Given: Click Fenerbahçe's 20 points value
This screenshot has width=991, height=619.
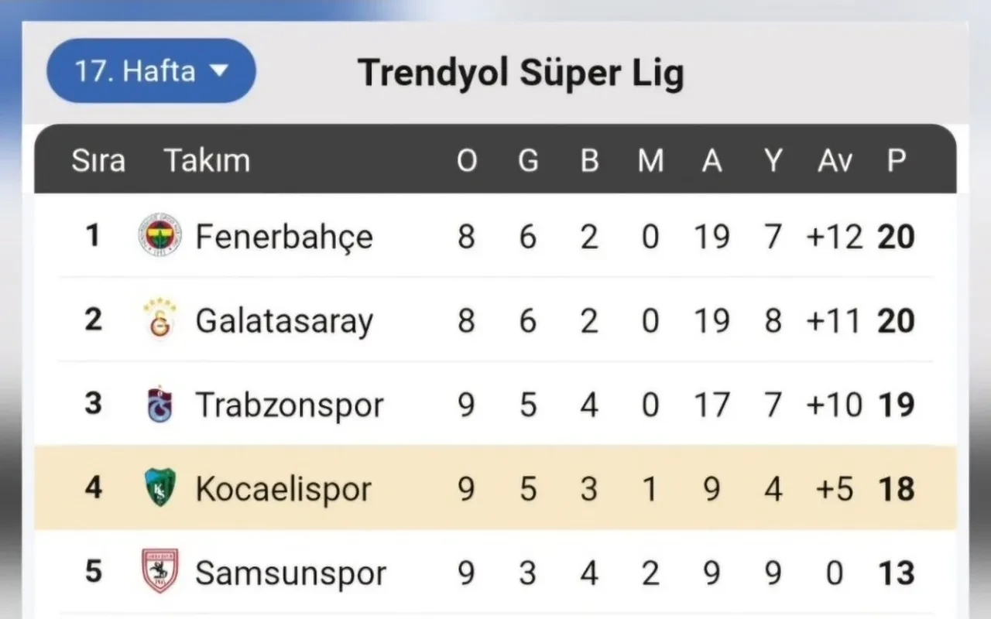Looking at the screenshot, I should click(x=896, y=236).
